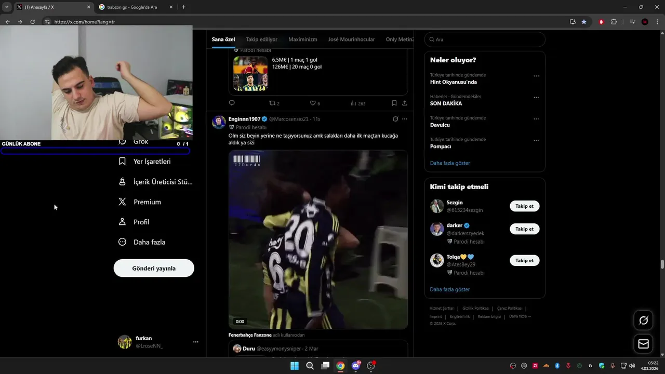Click Gönderi yayınla button
The width and height of the screenshot is (665, 374).
point(154,268)
